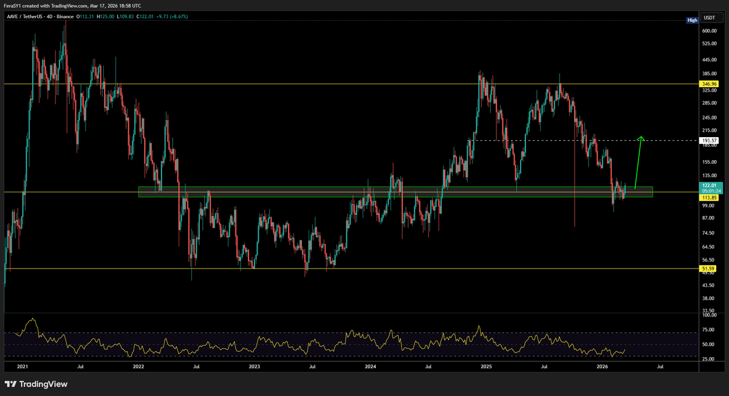729x396 pixels.
Task: Click the RSI 50.00 scale label
Action: tap(708, 344)
